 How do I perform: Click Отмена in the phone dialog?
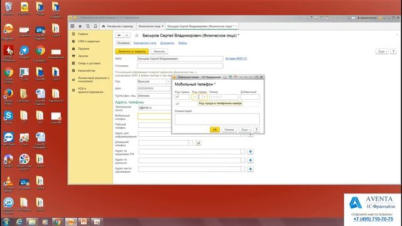click(x=229, y=130)
